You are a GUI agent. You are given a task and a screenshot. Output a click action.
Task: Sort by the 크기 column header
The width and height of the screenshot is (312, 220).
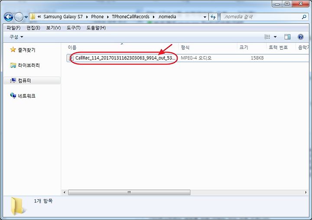click(244, 48)
